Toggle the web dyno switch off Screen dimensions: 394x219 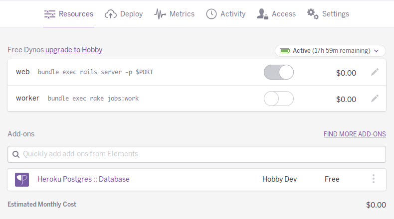278,73
